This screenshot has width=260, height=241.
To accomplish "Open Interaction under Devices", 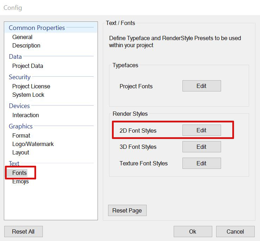I will click(x=26, y=115).
